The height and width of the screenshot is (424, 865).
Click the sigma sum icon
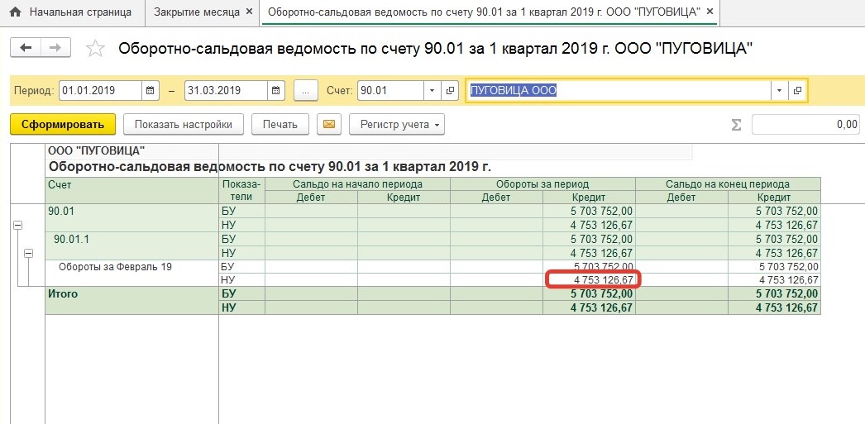pos(735,125)
